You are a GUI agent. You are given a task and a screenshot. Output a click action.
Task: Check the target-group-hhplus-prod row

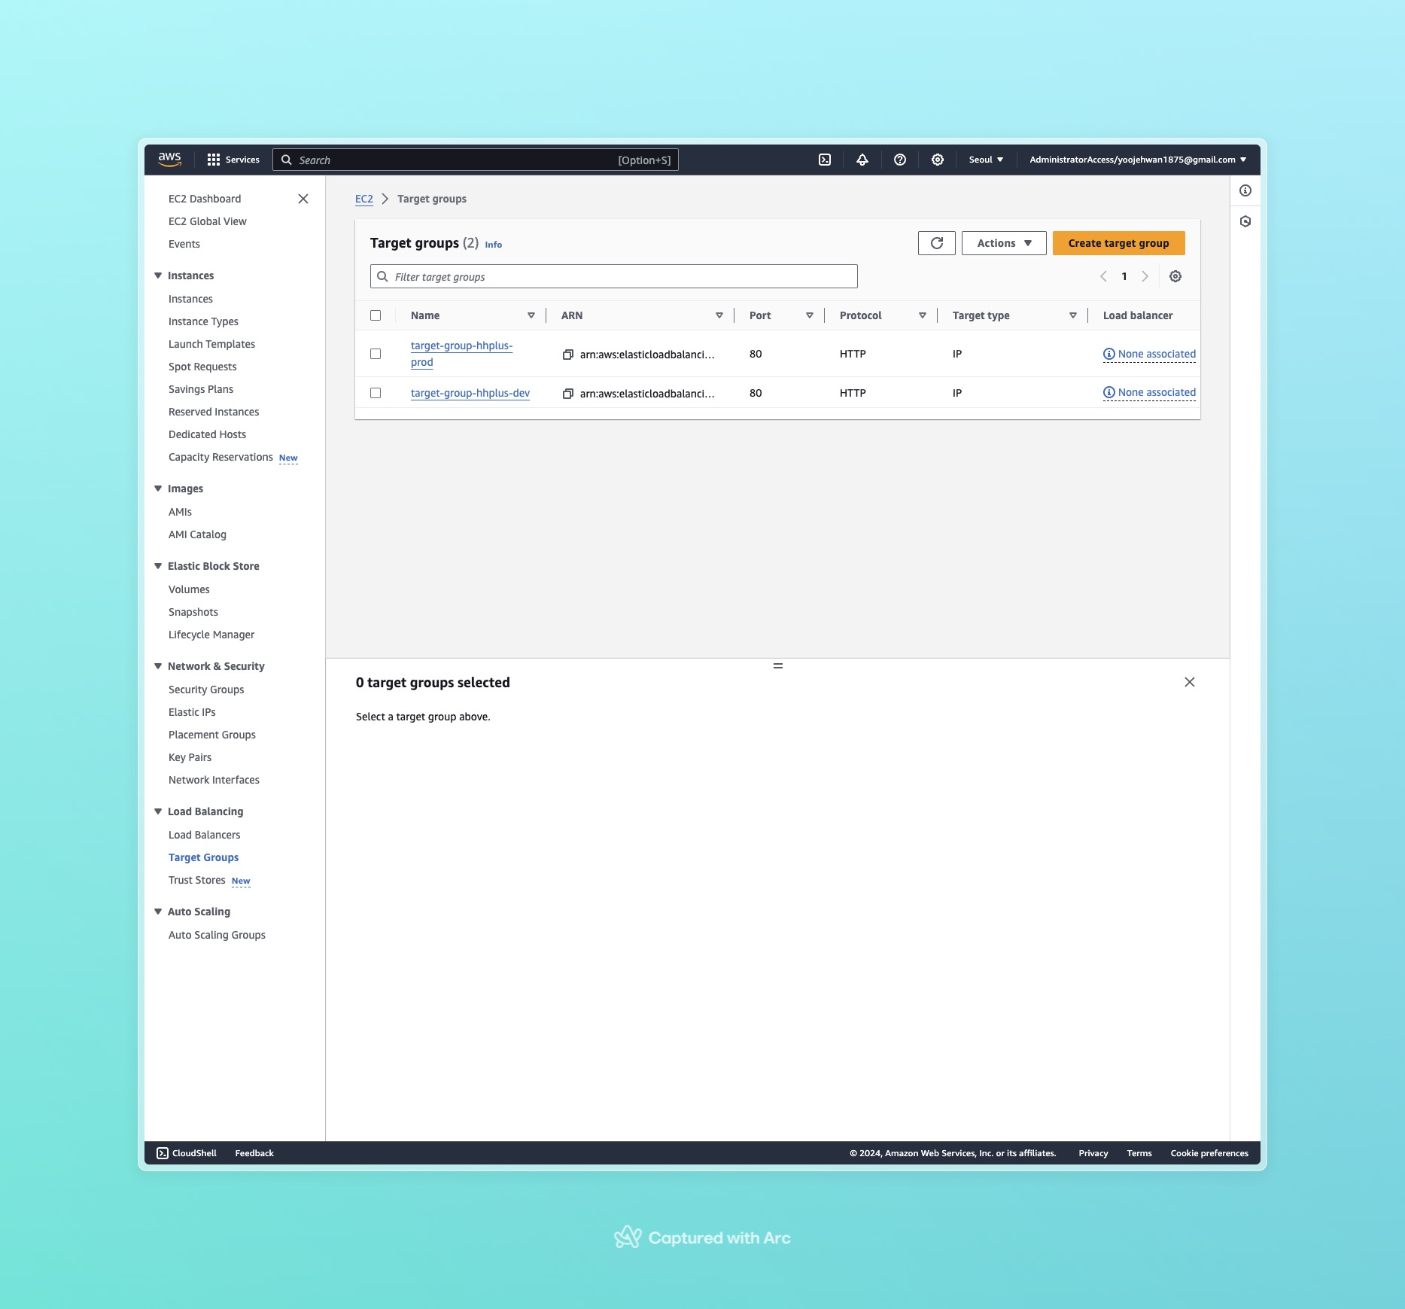click(x=376, y=354)
